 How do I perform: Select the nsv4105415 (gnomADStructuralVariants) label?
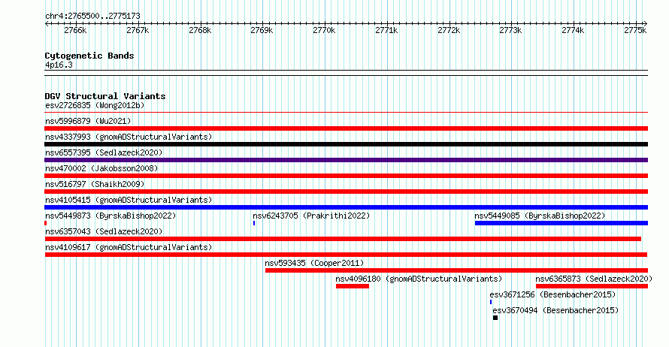click(129, 200)
